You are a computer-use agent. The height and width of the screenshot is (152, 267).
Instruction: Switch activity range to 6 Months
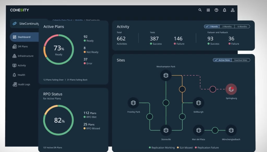[x=242, y=27]
